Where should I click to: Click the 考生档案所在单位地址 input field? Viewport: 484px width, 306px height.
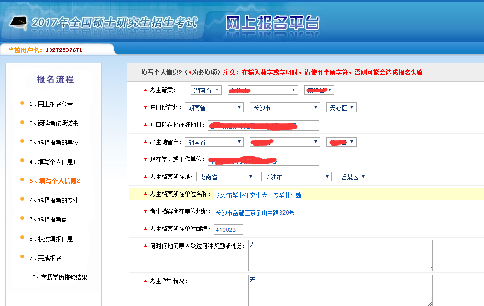257,212
